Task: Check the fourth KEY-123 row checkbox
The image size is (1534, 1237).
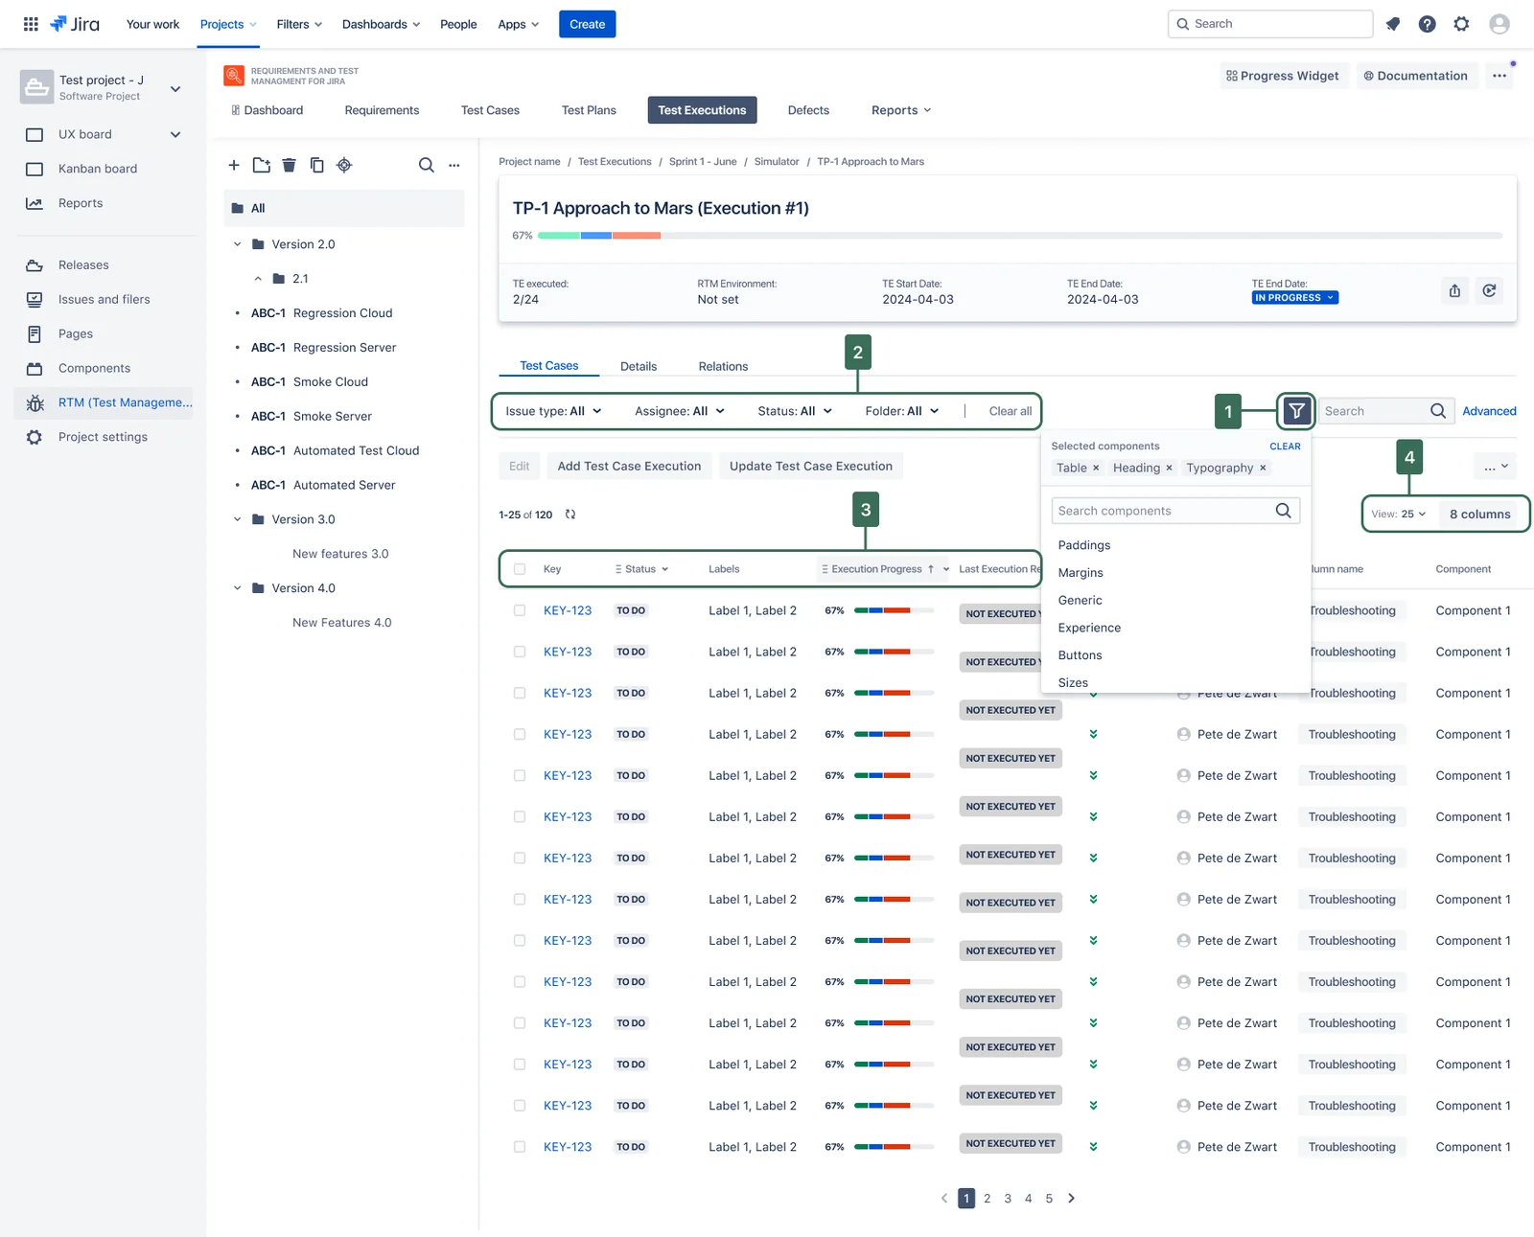Action: (520, 734)
